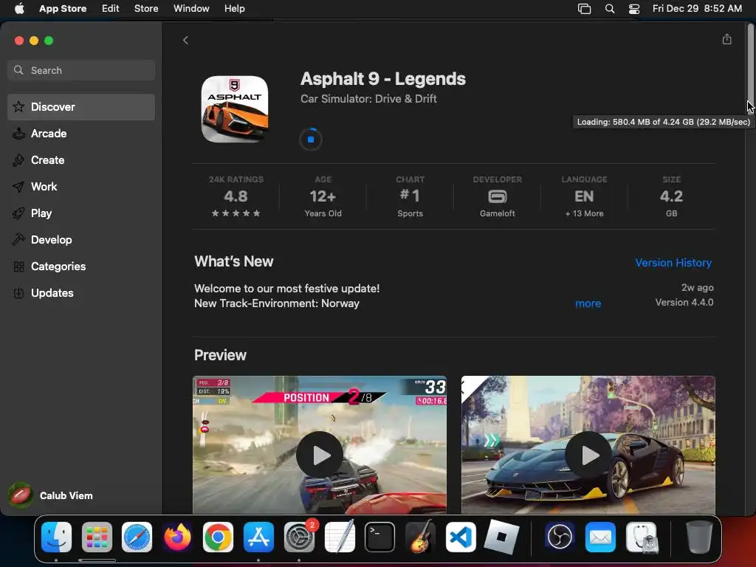This screenshot has width=756, height=567.
Task: Launch Visual Studio Code from Dock
Action: 461,537
